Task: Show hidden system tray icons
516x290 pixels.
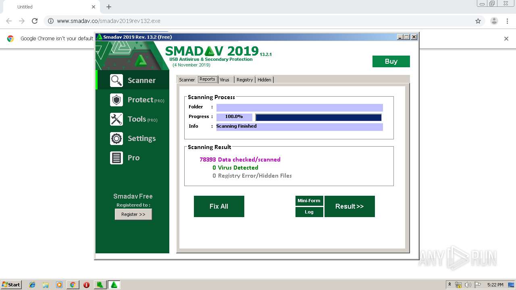Action: click(449, 285)
